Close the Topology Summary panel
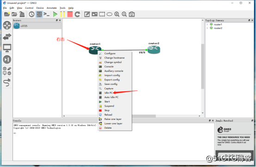Screen dimensions: 256x167 click(x=252, y=20)
